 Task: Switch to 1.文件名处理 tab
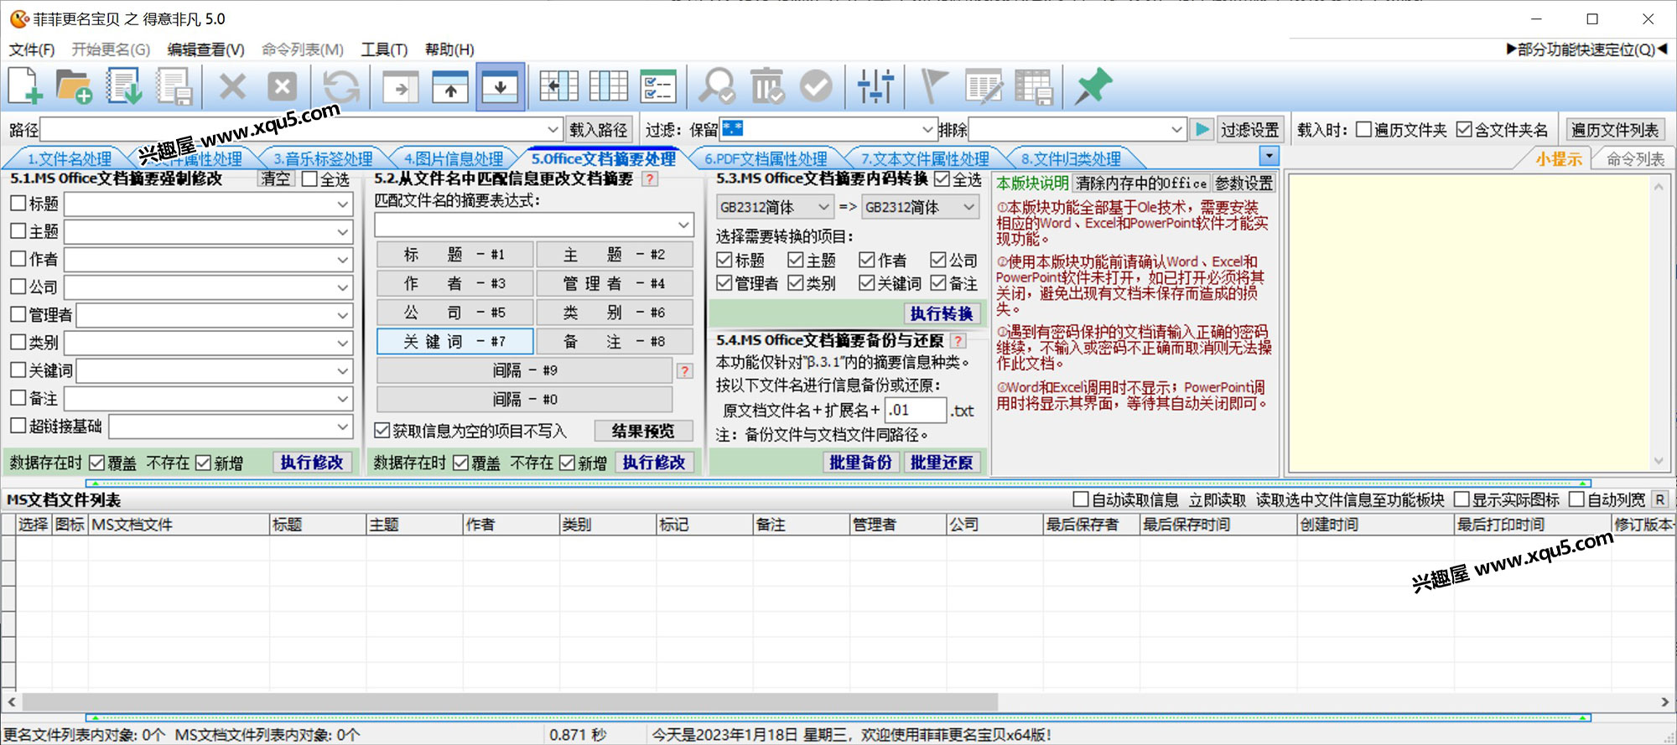69,158
